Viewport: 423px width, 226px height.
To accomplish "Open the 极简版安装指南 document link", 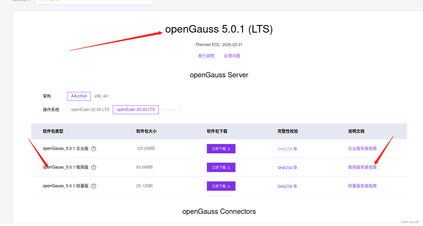I will tap(362, 167).
